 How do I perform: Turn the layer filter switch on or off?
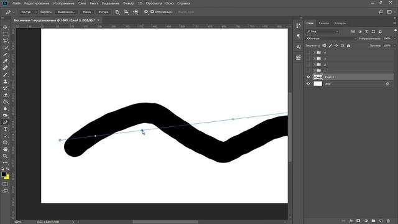click(x=396, y=30)
